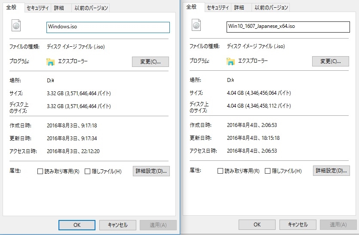Image resolution: width=359 pixels, height=235 pixels.
Task: Open 以前のバージョン tab in the right dialog
Action: tap(270, 8)
